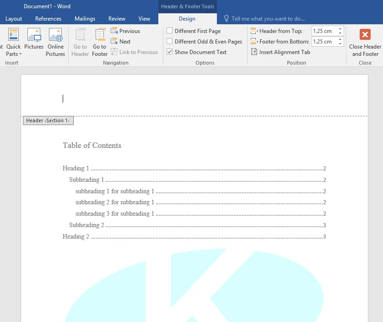Decrease Header from Top value
The image size is (383, 322).
(x=340, y=33)
